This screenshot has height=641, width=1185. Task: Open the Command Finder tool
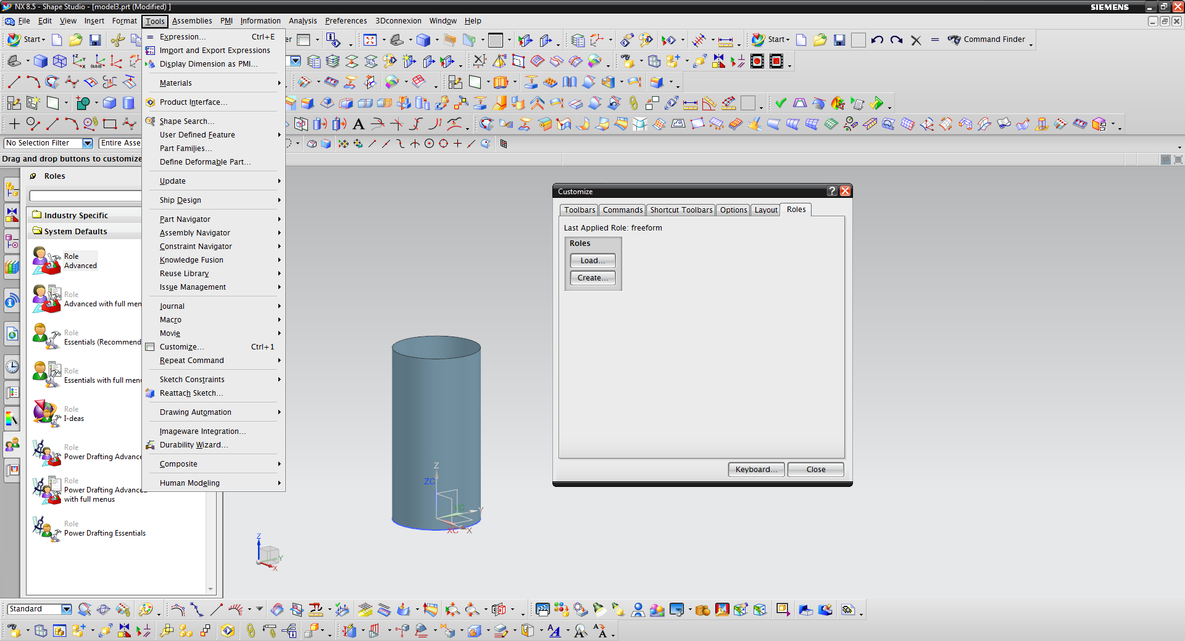click(987, 39)
